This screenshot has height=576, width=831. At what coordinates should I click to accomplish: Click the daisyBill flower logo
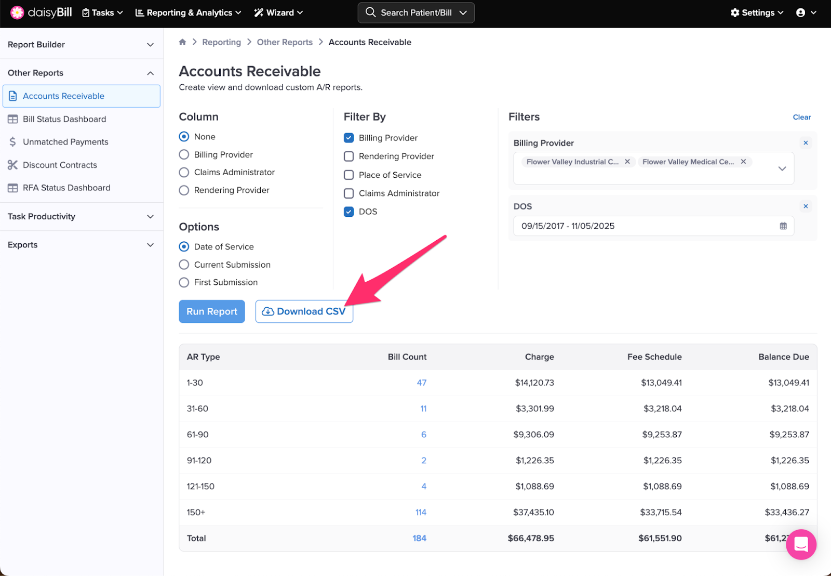[17, 12]
